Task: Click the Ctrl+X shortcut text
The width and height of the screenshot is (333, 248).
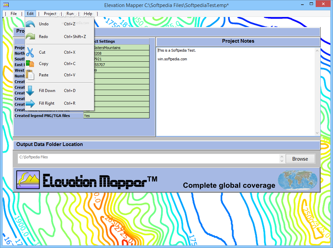Action: 70,52
